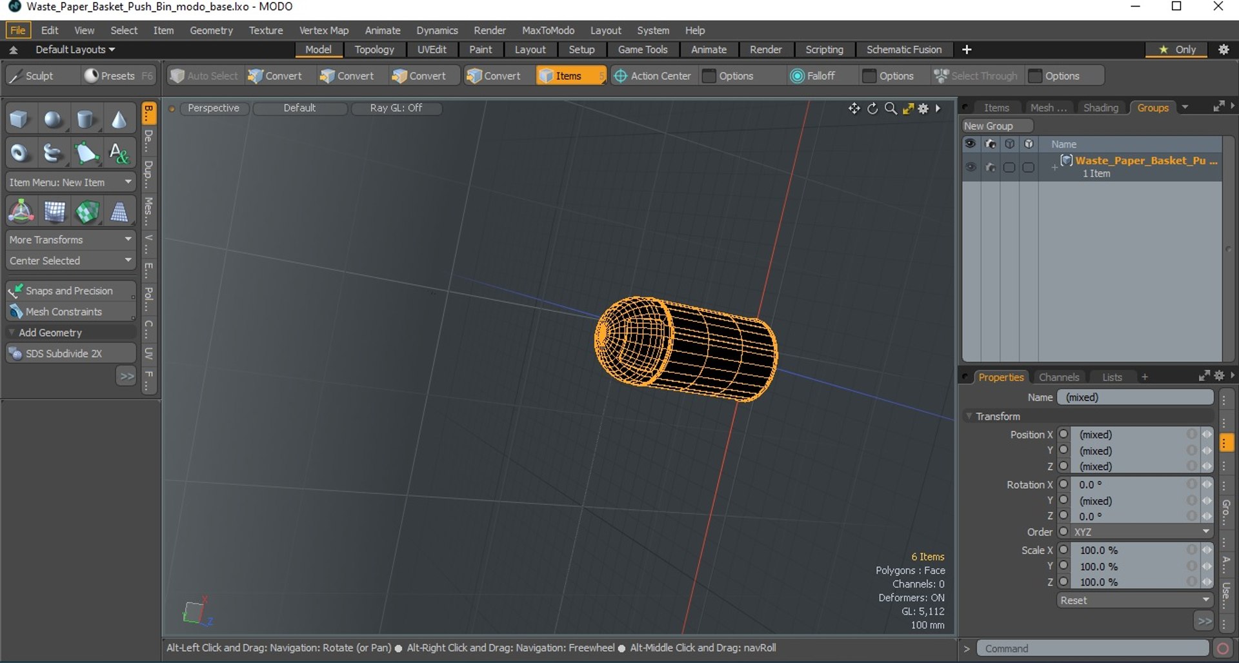Toggle Rotation X keyframe circle
Viewport: 1239px width, 663px height.
(x=1064, y=484)
